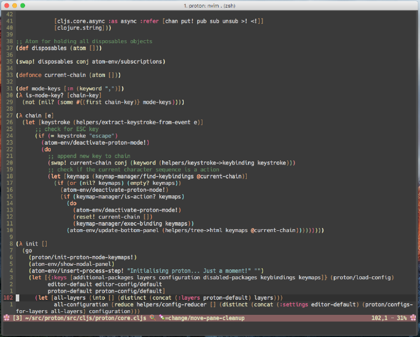420x337 pixels.
Task: Click 'mode-keys' in the def line
Action: [46, 89]
